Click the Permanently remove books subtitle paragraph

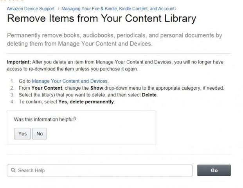[x=114, y=40]
